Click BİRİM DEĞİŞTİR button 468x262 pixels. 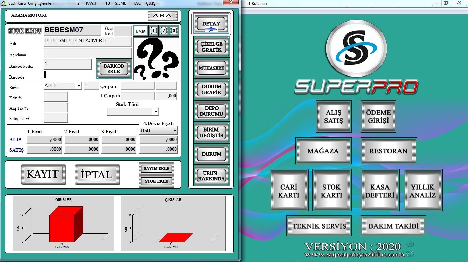(x=211, y=133)
